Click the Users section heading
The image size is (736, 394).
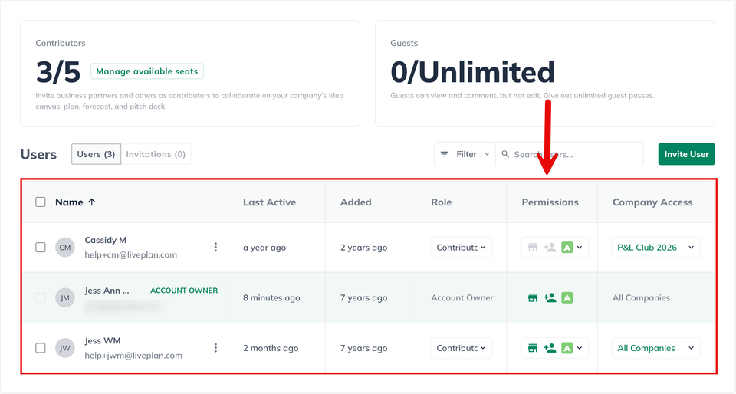38,154
